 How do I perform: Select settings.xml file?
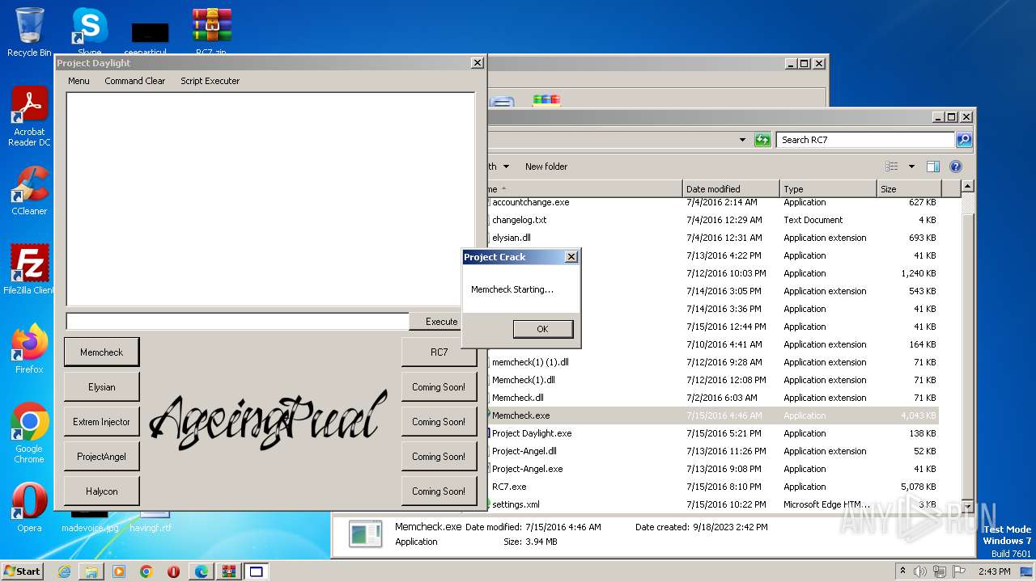pyautogui.click(x=516, y=504)
